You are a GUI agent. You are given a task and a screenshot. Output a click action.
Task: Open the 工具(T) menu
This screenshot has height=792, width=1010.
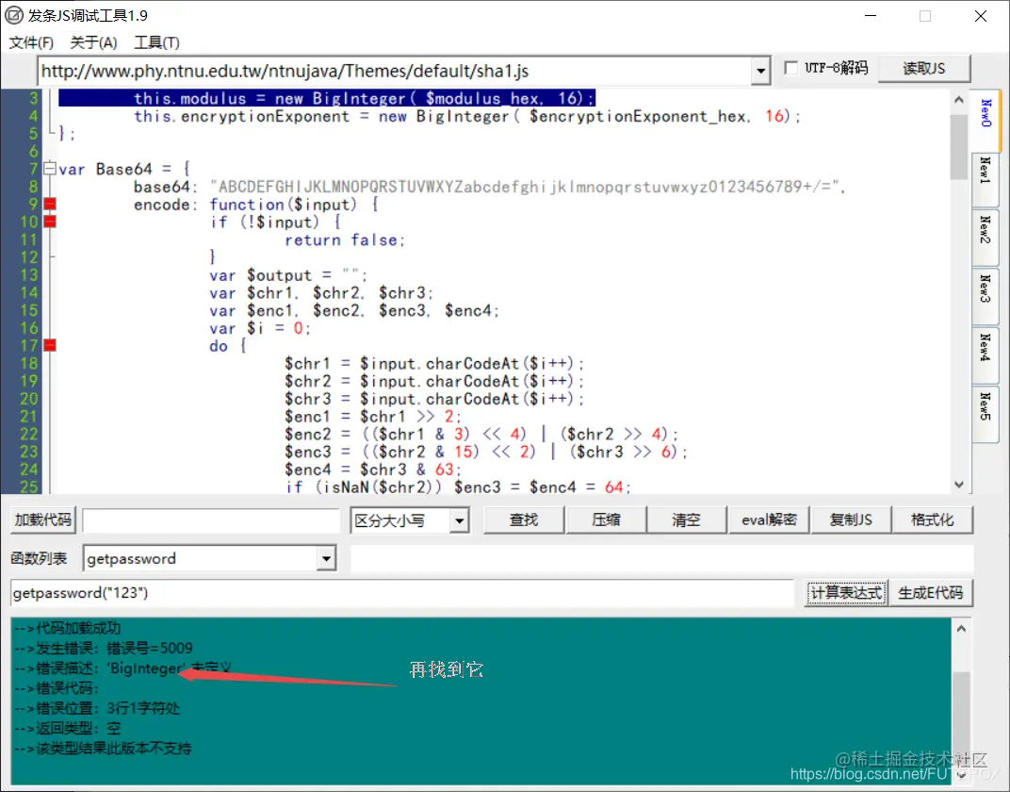[x=156, y=42]
